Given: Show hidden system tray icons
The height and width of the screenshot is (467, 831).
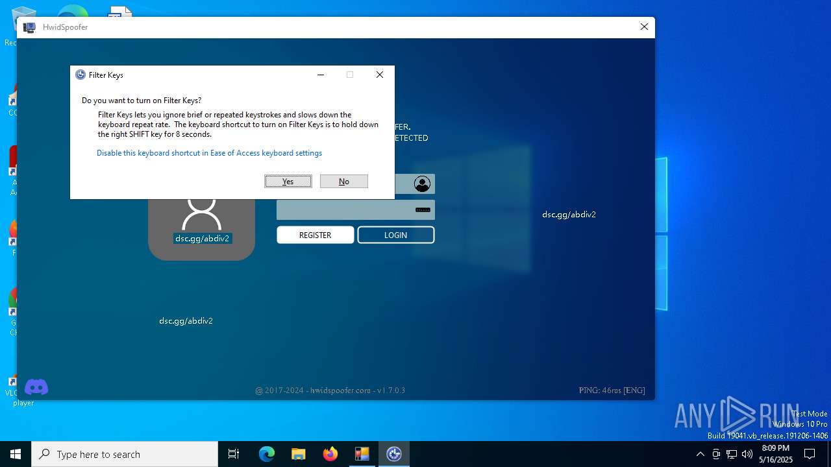Looking at the screenshot, I should click(x=700, y=454).
